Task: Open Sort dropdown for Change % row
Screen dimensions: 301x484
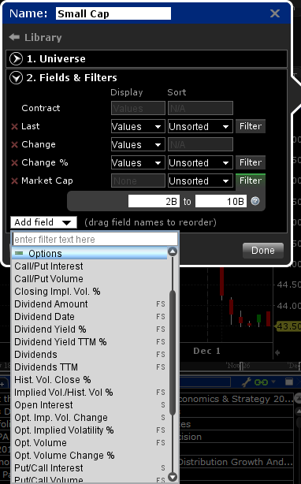Action: click(200, 162)
